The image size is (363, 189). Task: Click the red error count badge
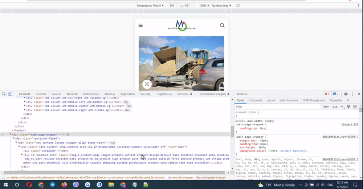(327, 94)
